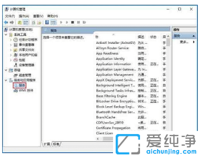The width and height of the screenshot is (200, 157).
Task: Select Application Identity service
Action: [x=110, y=59]
